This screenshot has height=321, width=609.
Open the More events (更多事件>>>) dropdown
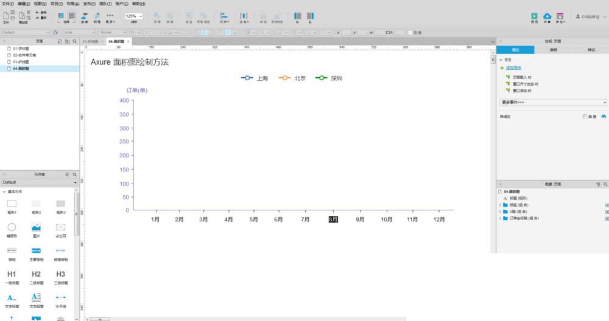point(553,102)
